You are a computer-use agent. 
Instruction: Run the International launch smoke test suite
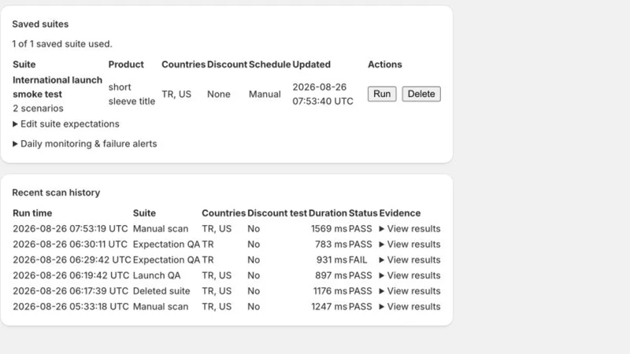382,94
